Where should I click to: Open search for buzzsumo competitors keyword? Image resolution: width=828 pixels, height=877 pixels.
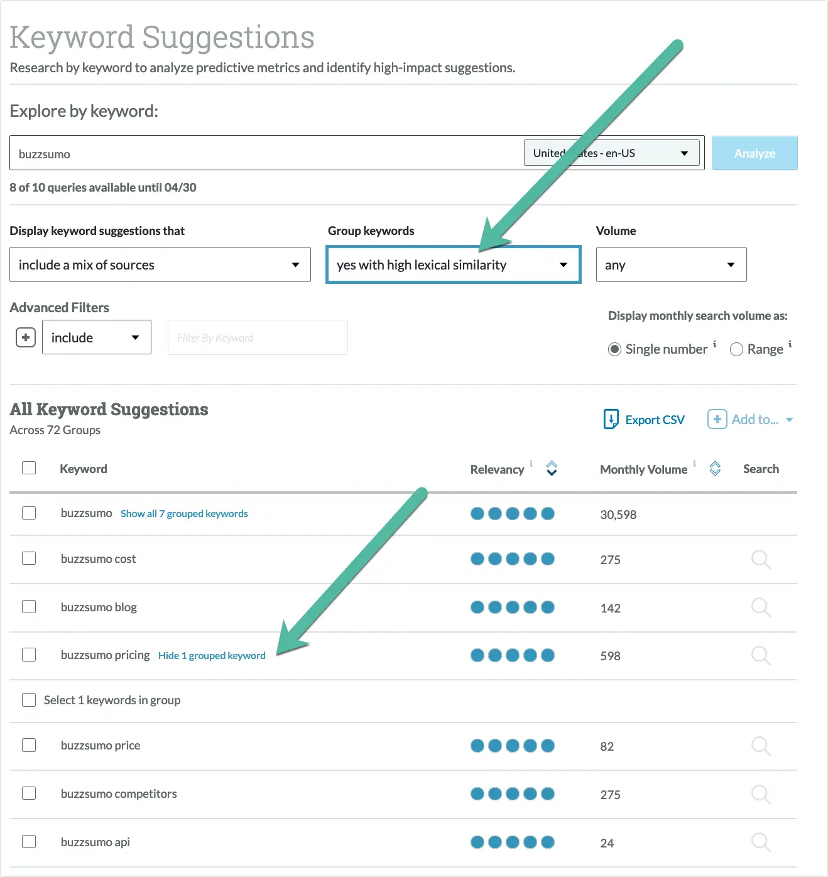[x=761, y=793]
